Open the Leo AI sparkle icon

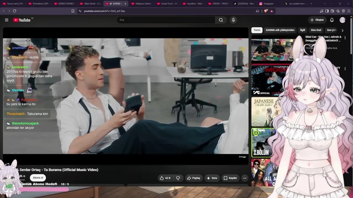point(338,11)
